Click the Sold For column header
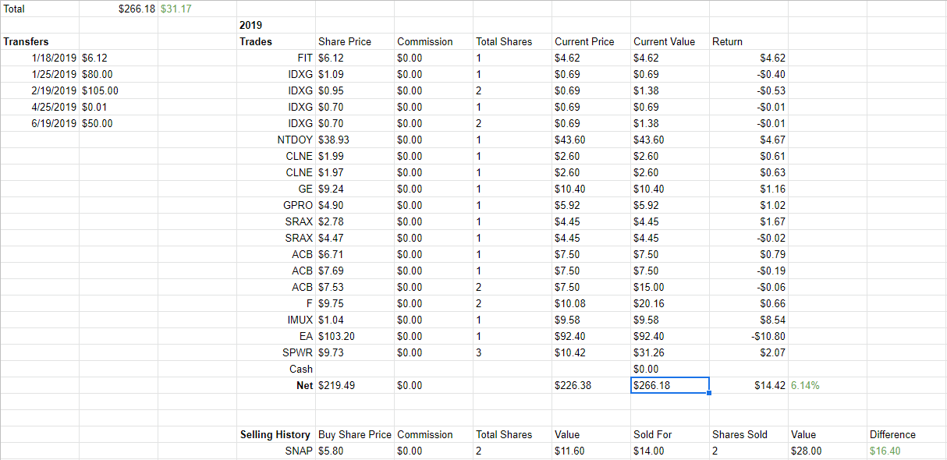The height and width of the screenshot is (460, 947). click(652, 434)
